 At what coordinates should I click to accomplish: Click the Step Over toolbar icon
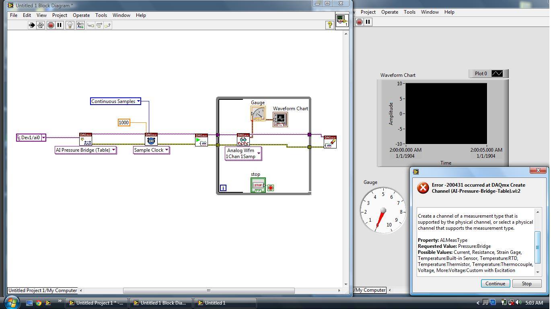click(x=99, y=25)
